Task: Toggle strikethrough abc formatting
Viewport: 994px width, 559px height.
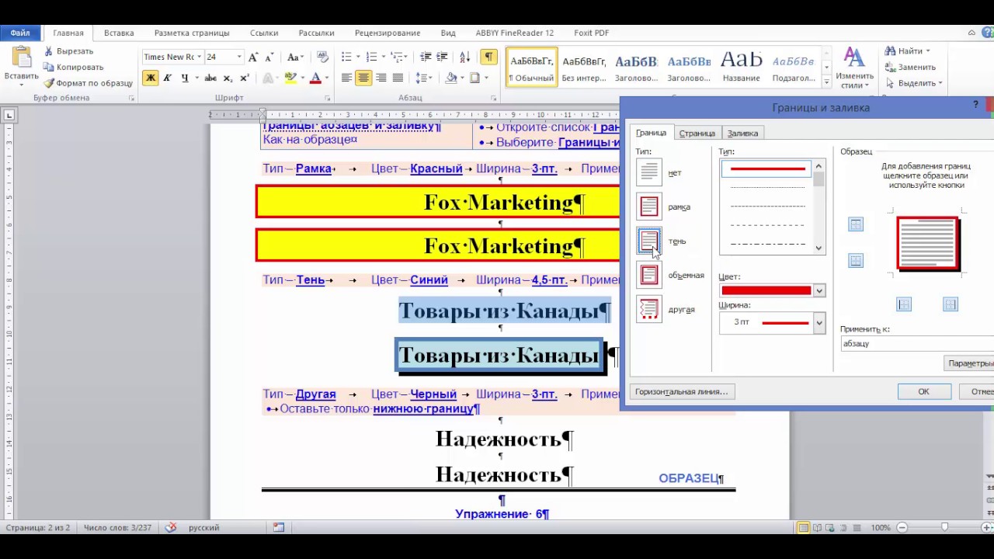Action: coord(210,78)
